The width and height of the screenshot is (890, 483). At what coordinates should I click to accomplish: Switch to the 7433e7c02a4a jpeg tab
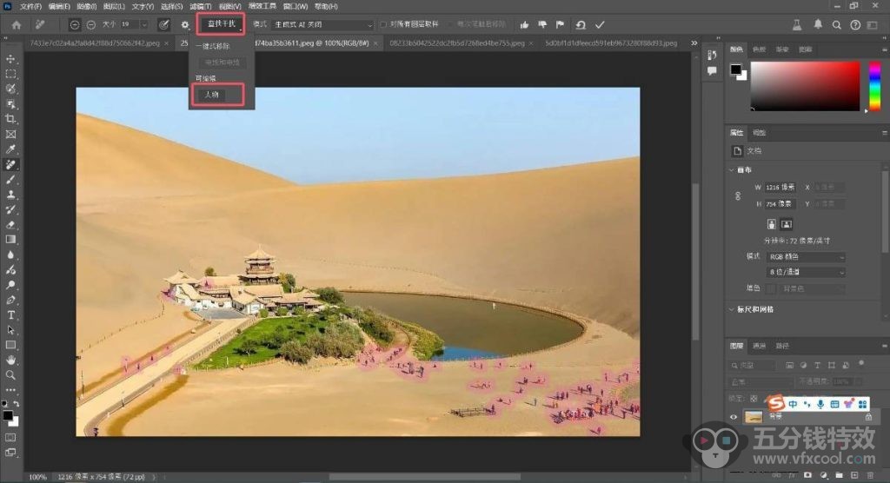pyautogui.click(x=94, y=43)
